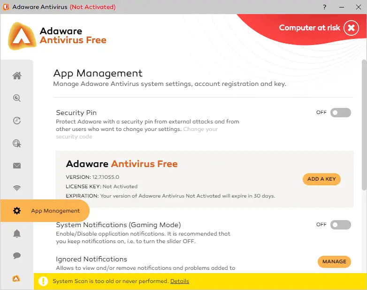Screen dimensions: 367x290
Task: Open the Details link in warning bar
Action: tap(180, 281)
